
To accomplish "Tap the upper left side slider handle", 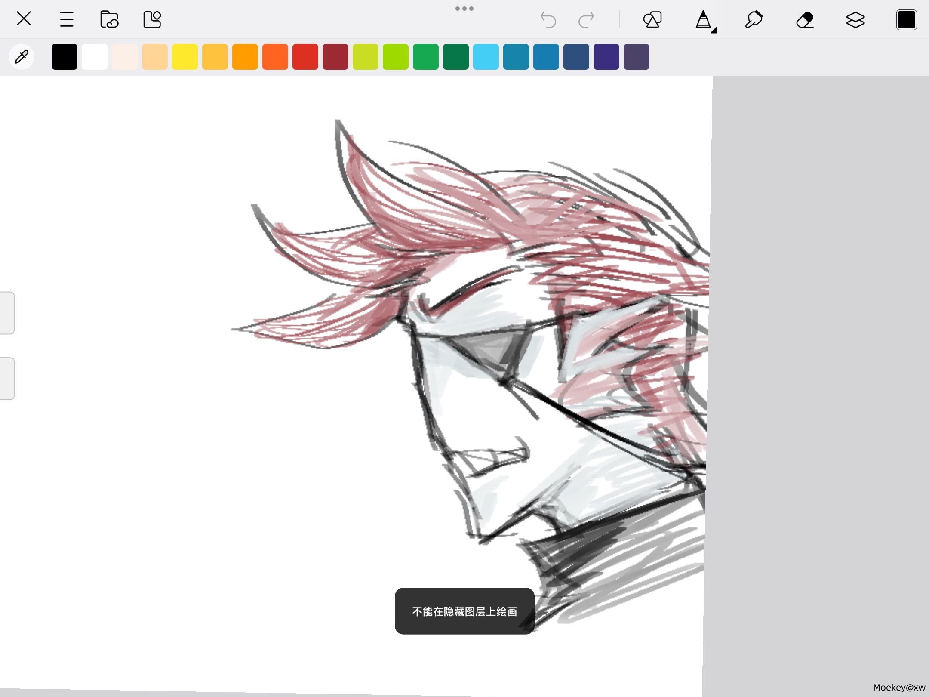I will coord(7,313).
